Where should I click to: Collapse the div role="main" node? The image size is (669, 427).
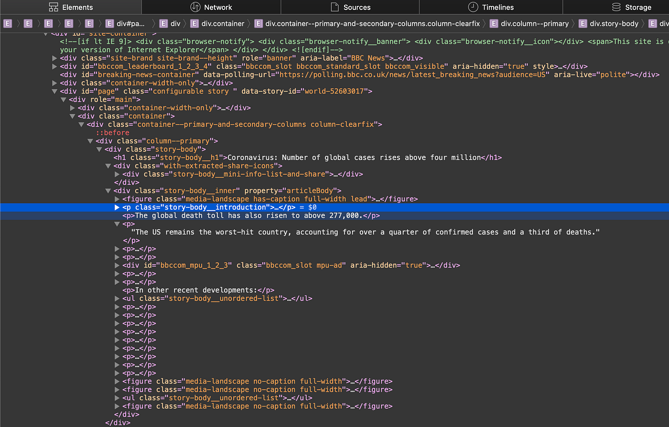64,100
